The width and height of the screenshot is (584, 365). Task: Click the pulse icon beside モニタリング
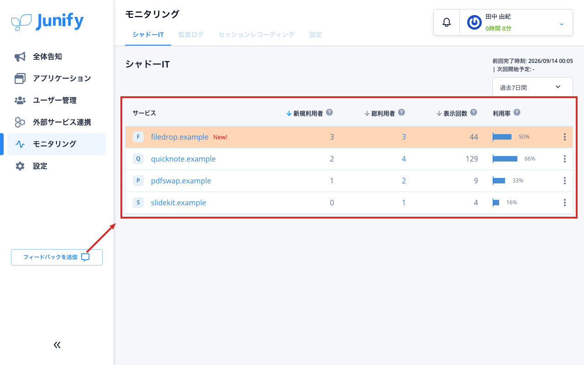[x=20, y=144]
